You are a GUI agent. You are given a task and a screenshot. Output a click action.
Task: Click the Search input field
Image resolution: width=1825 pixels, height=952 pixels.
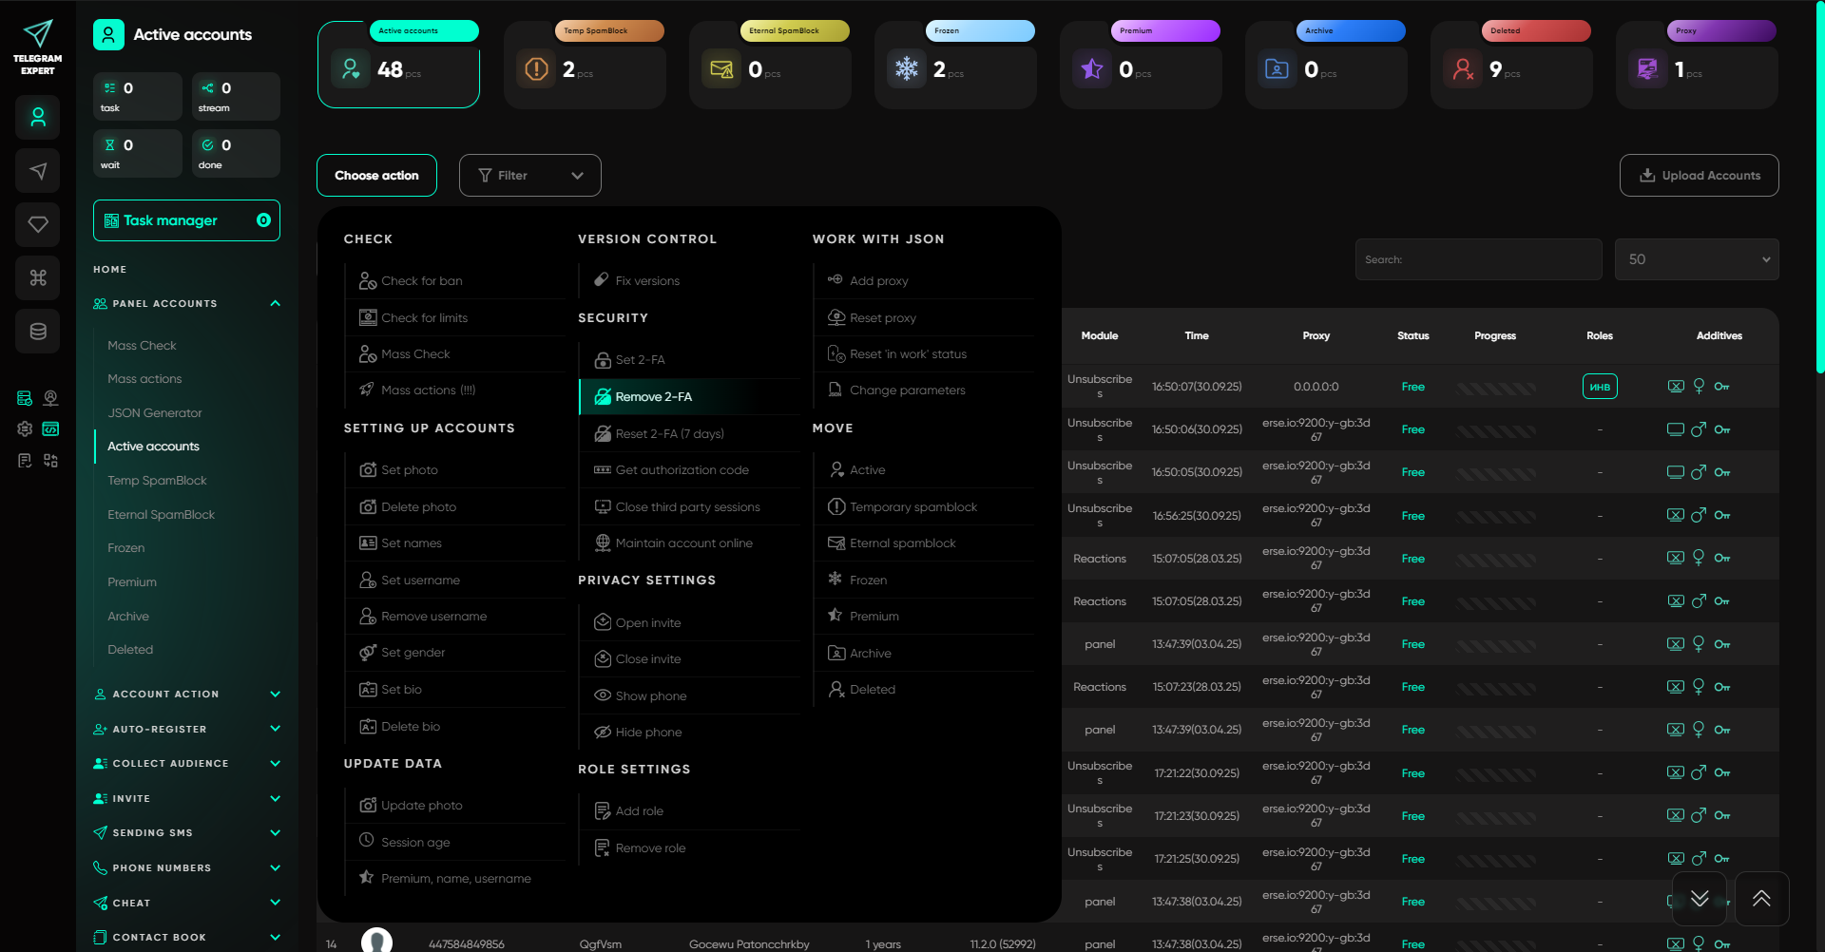[x=1478, y=259]
